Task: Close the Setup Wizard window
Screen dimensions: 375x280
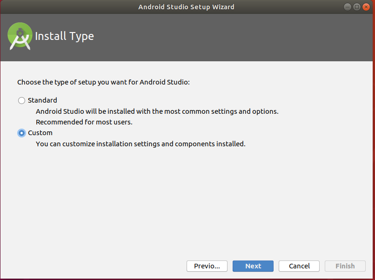Action: coord(366,7)
